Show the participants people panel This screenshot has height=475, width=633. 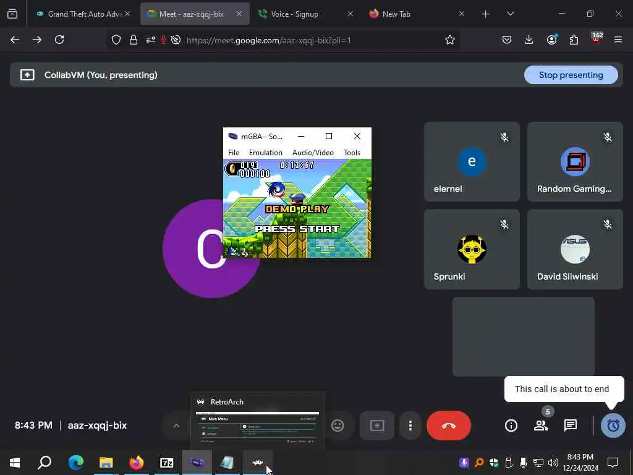point(541,426)
